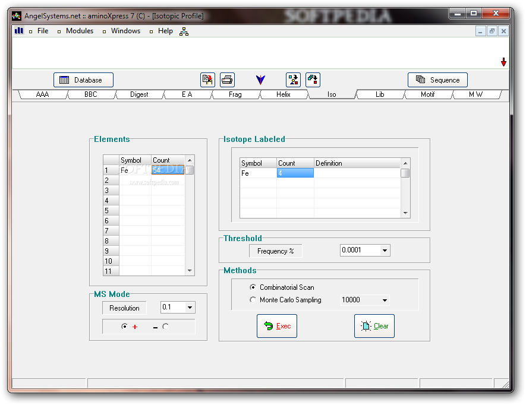Switch to the E A tab
This screenshot has height=405, width=526.
click(187, 94)
